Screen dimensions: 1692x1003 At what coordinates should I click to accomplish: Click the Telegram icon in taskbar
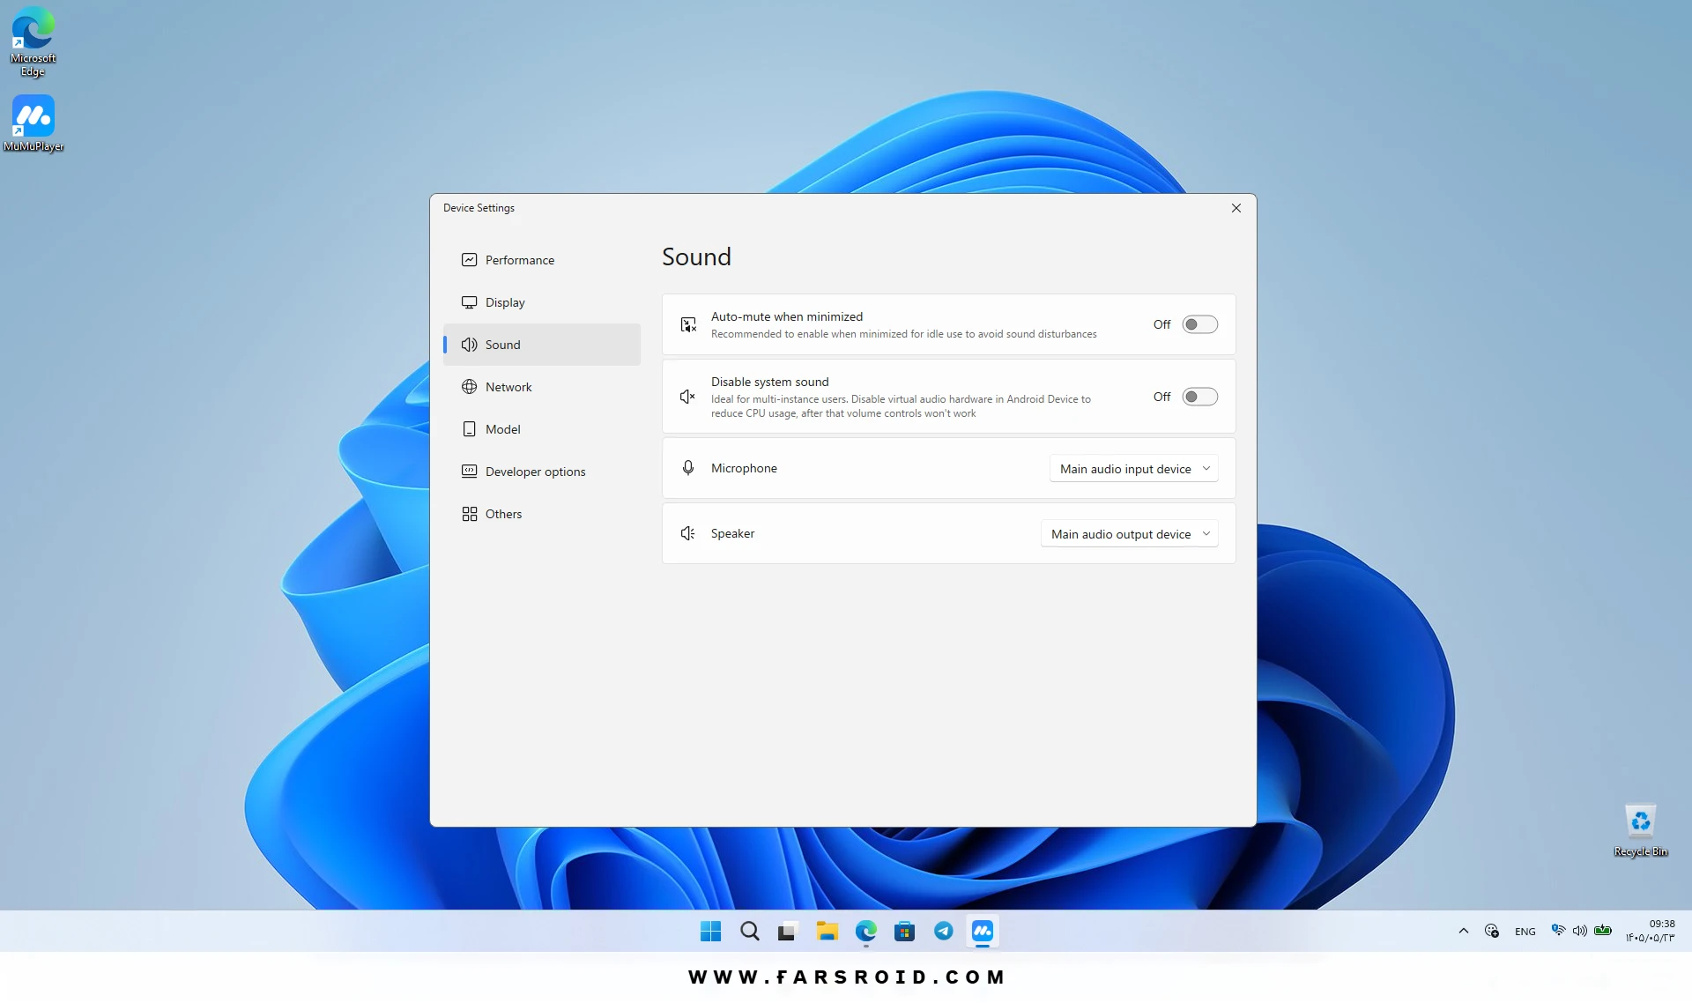[943, 931]
